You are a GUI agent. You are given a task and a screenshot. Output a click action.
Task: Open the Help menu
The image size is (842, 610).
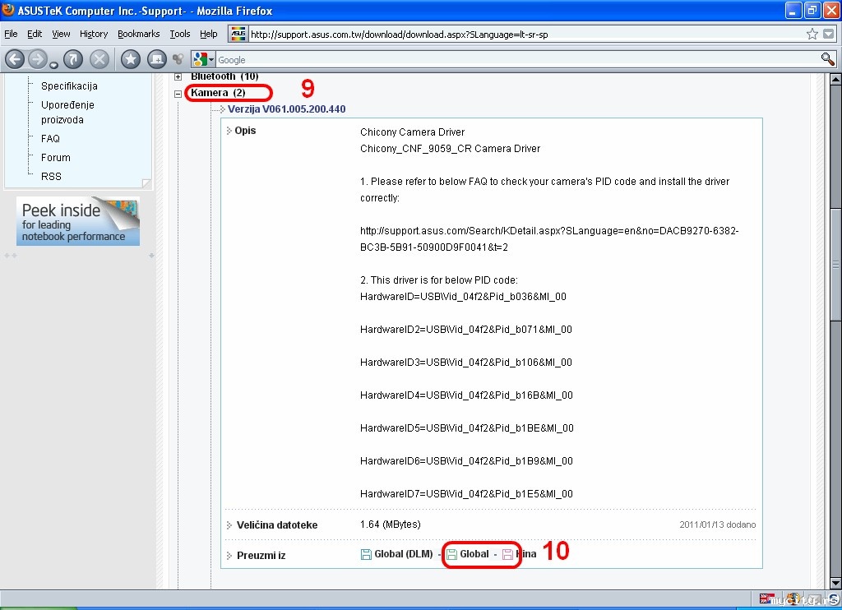(x=208, y=34)
